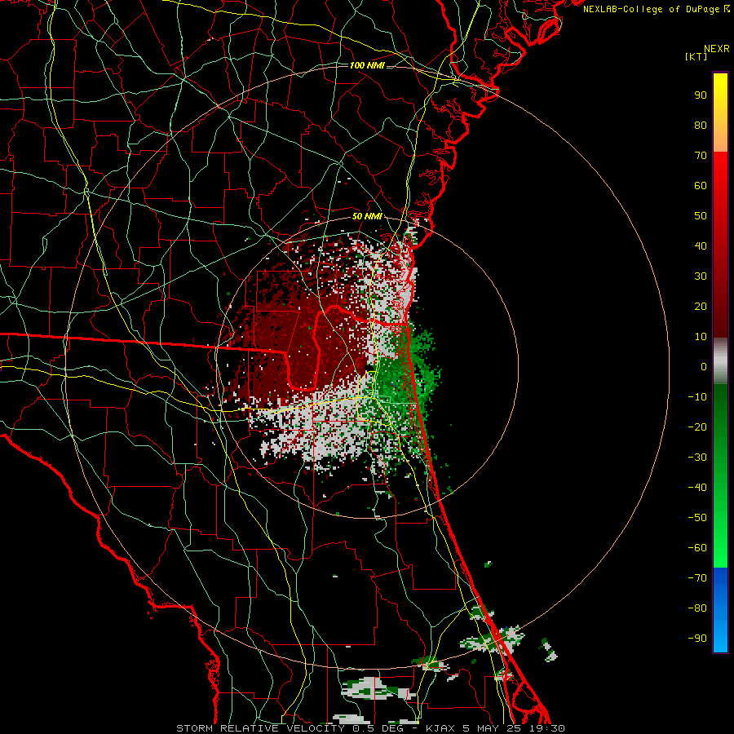The image size is (734, 734).
Task: Click the 10 value on the velocity scale
Action: pos(701,337)
